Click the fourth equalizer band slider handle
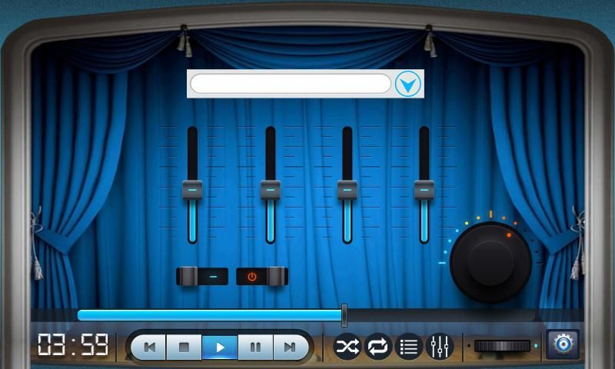615x369 pixels. [x=424, y=189]
